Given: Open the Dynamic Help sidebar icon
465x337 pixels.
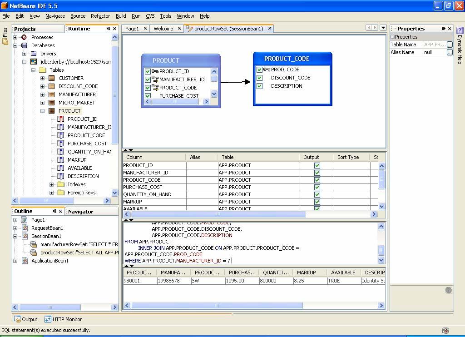Looking at the screenshot, I should pos(460,31).
